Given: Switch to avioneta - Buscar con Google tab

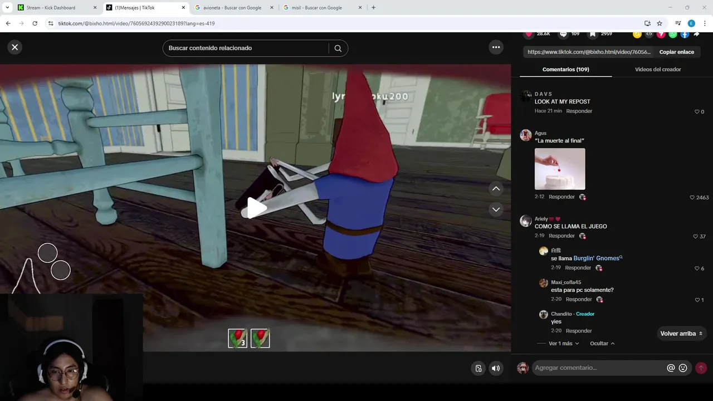Looking at the screenshot, I should click(232, 8).
